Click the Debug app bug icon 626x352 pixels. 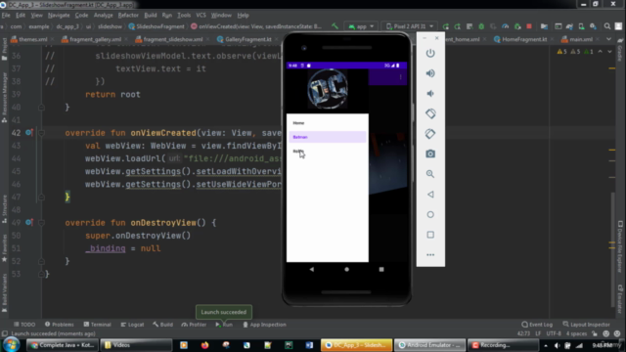click(x=481, y=26)
